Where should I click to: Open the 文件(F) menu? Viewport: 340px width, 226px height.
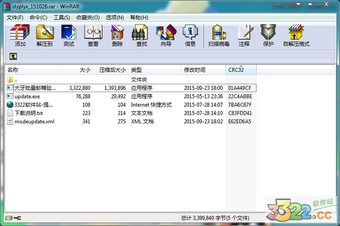coord(14,17)
